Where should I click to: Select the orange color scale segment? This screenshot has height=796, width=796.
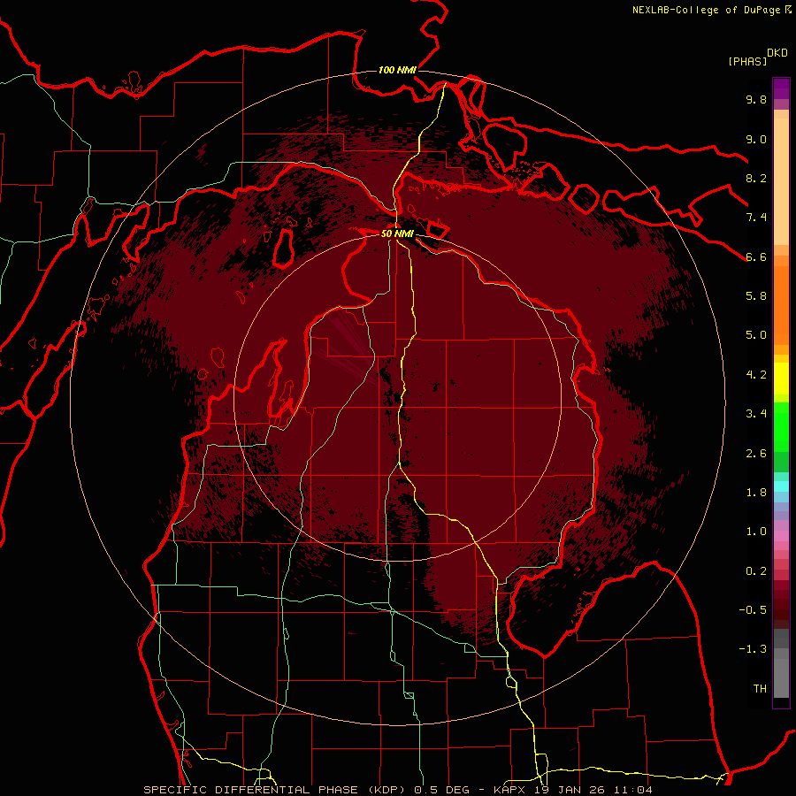click(x=781, y=306)
